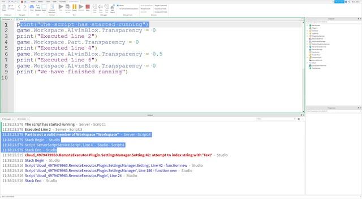Click the Explorer filter search field
This screenshot has height=203, width=362.
(334, 22)
